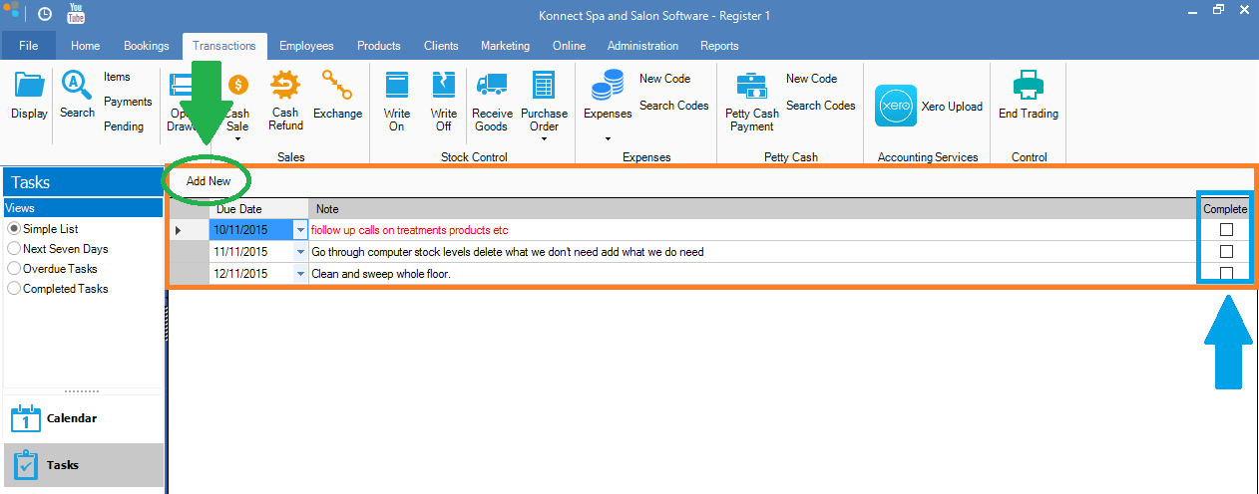This screenshot has height=494, width=1259.
Task: Click Search Codes under Expenses
Action: [674, 106]
